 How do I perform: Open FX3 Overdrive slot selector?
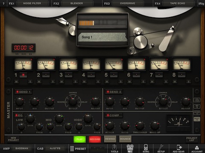click(x=128, y=3)
